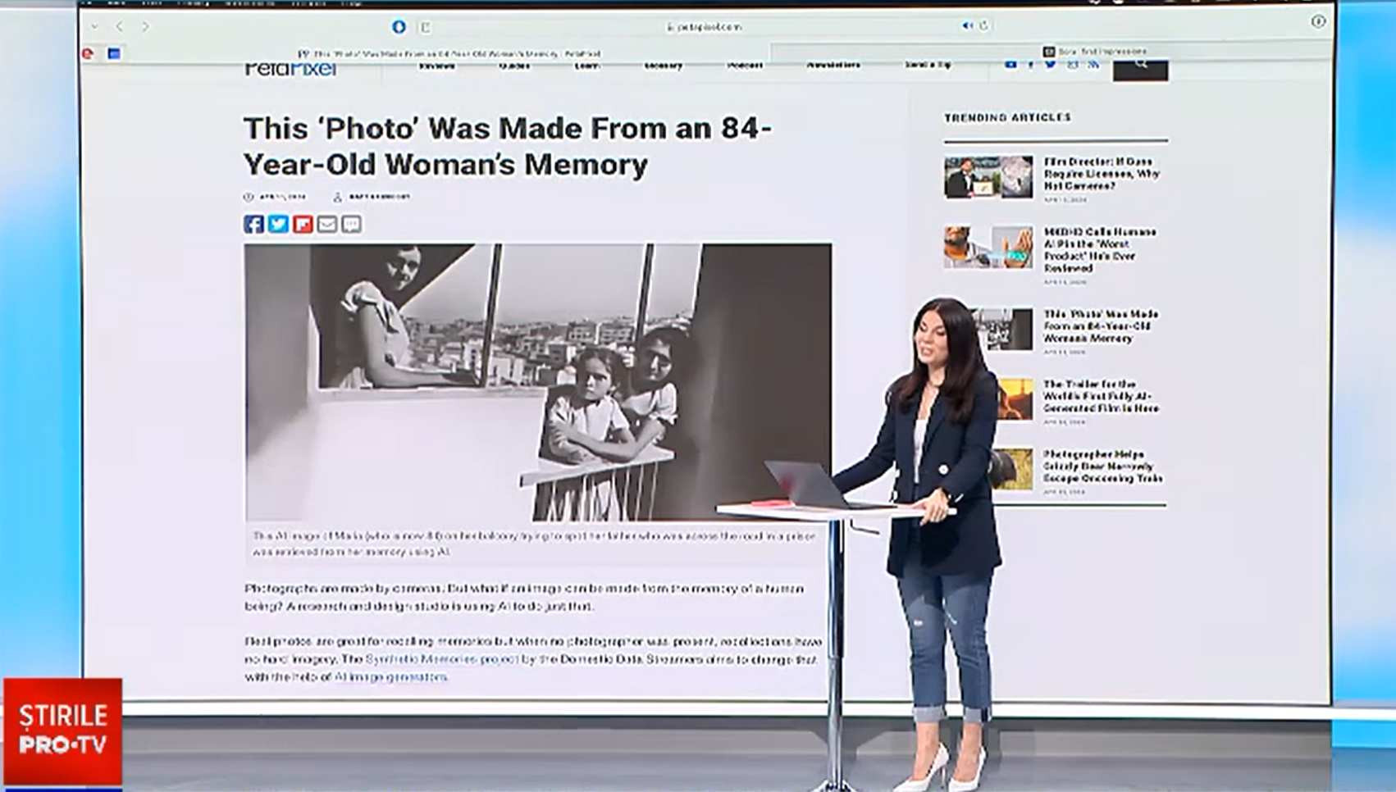Click the browser forward arrow

(145, 26)
